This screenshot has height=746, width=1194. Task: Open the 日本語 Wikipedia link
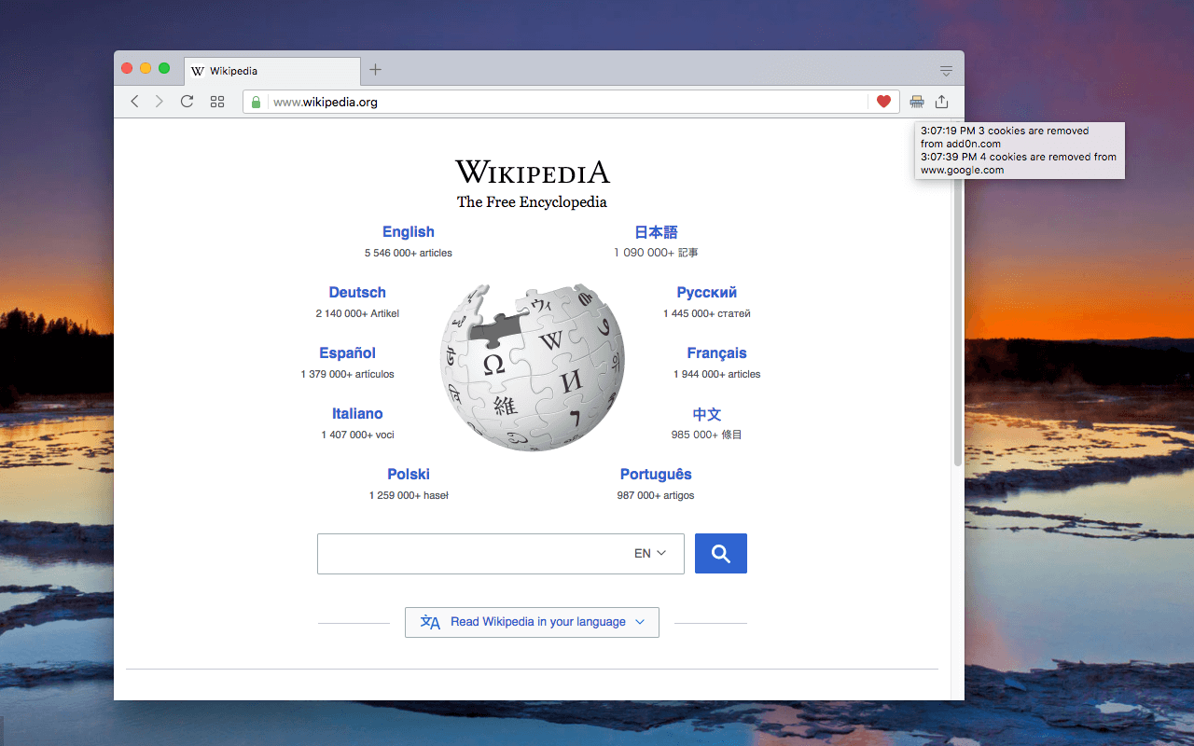(656, 232)
